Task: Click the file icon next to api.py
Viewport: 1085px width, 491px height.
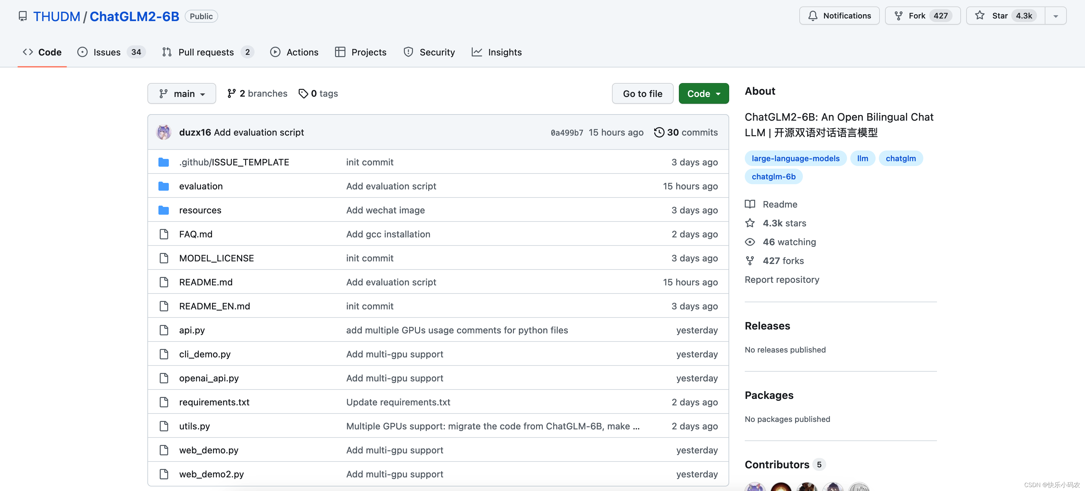Action: [x=164, y=330]
